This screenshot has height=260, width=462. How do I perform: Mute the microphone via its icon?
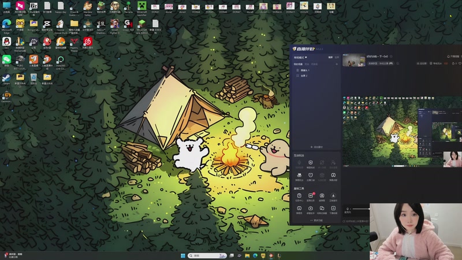(348, 209)
